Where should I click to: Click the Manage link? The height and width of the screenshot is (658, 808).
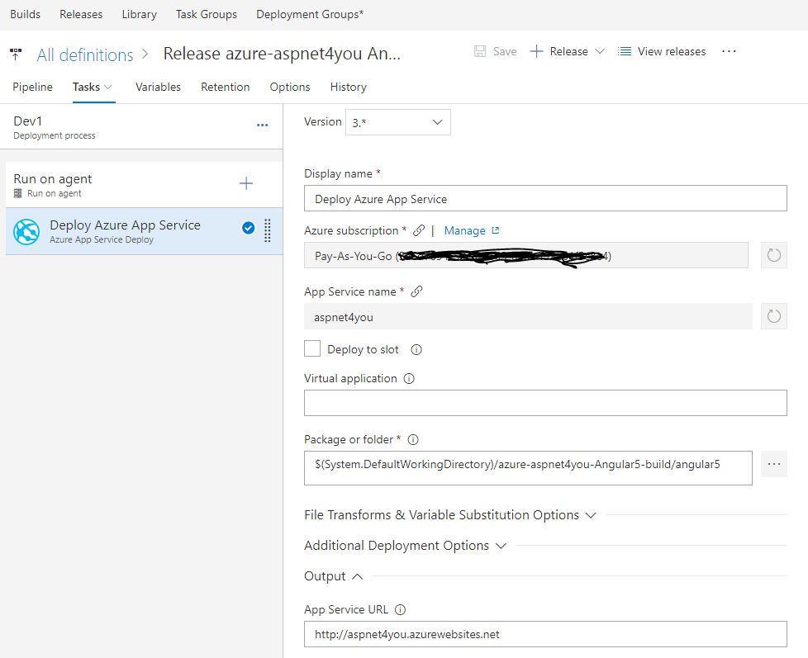pyautogui.click(x=465, y=230)
